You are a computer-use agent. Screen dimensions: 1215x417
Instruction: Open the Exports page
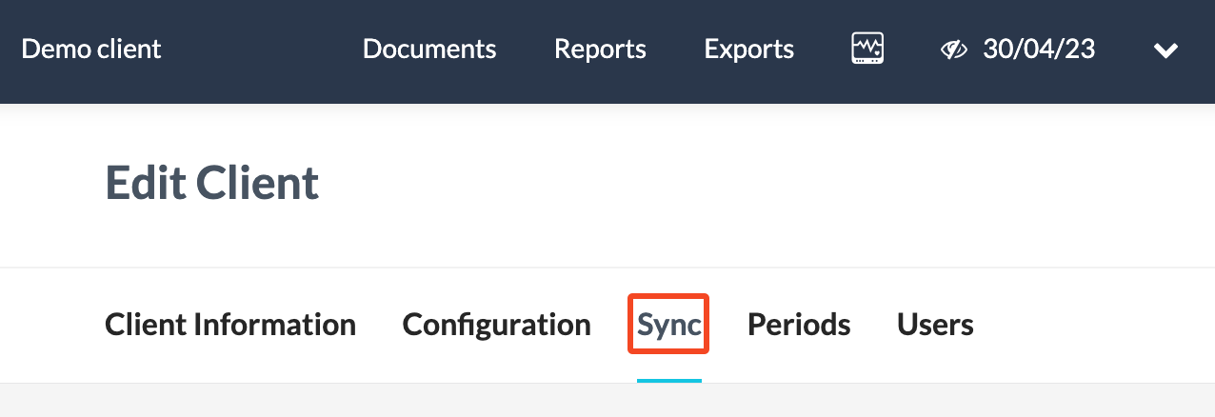[749, 50]
